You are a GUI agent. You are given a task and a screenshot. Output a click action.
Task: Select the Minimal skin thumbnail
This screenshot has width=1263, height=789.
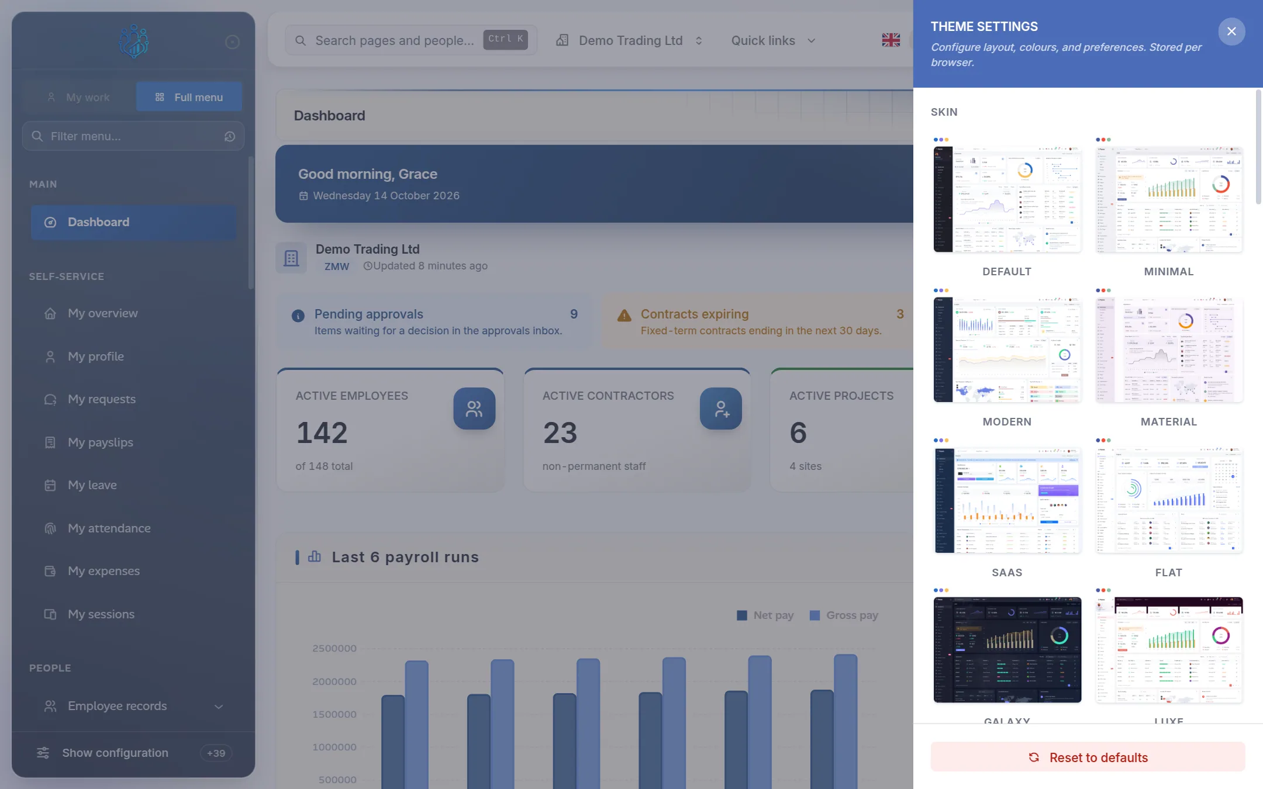tap(1169, 199)
